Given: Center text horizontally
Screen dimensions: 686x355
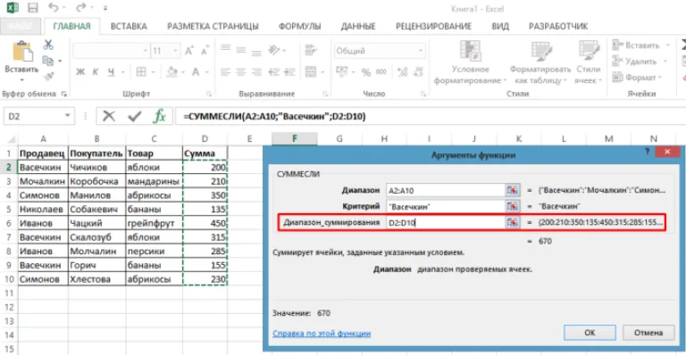Looking at the screenshot, I should 241,71.
